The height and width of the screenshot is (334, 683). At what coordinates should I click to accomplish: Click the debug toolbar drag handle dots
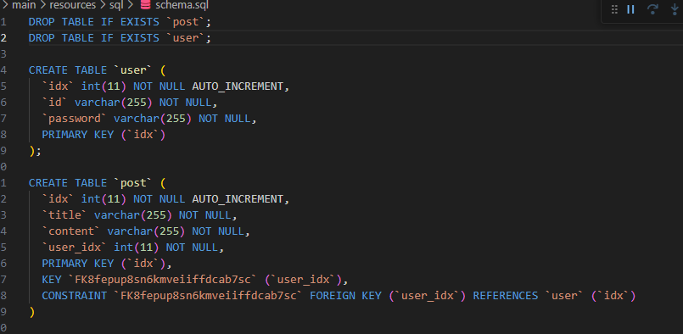pos(614,9)
